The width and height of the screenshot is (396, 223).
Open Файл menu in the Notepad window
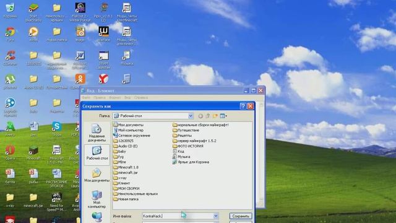tap(86, 98)
